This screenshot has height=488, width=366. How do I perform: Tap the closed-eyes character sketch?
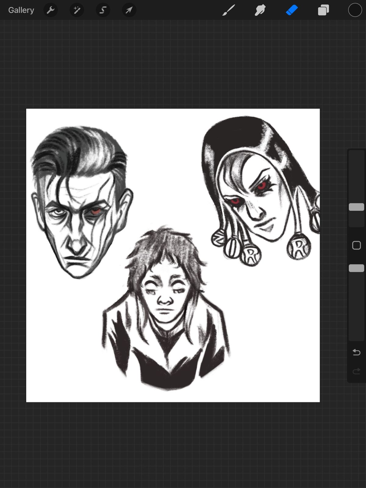click(x=166, y=308)
